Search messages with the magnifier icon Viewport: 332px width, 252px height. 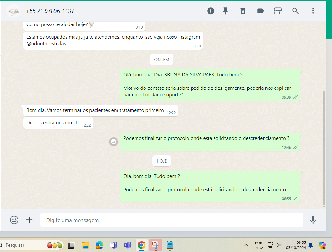[x=295, y=11]
